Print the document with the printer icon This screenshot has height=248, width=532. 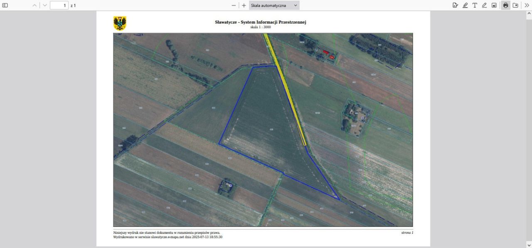(506, 5)
